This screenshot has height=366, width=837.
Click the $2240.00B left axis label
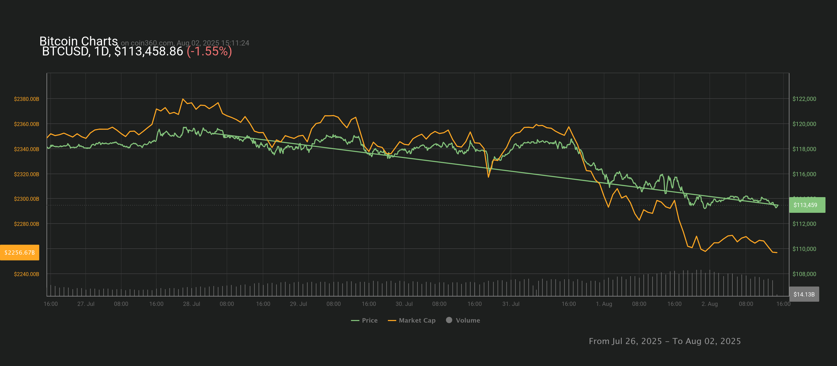26,274
